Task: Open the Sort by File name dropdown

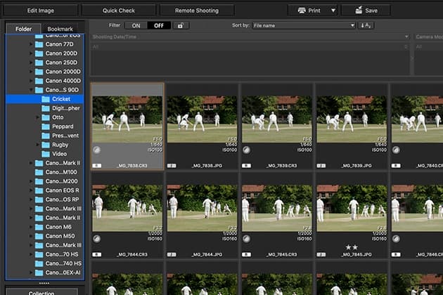Action: point(304,26)
